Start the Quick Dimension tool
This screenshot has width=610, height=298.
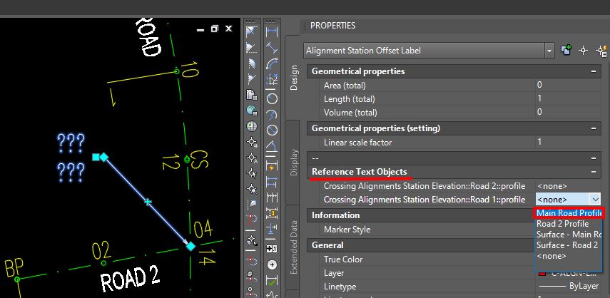point(272,166)
